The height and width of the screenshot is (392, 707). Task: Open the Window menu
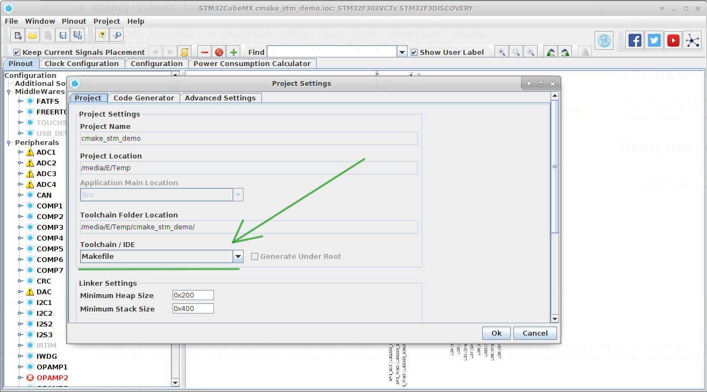40,21
